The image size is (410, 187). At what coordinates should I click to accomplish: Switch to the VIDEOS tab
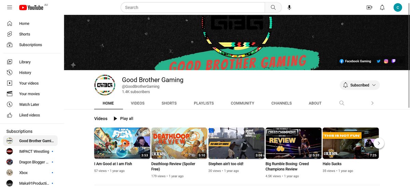click(x=138, y=103)
